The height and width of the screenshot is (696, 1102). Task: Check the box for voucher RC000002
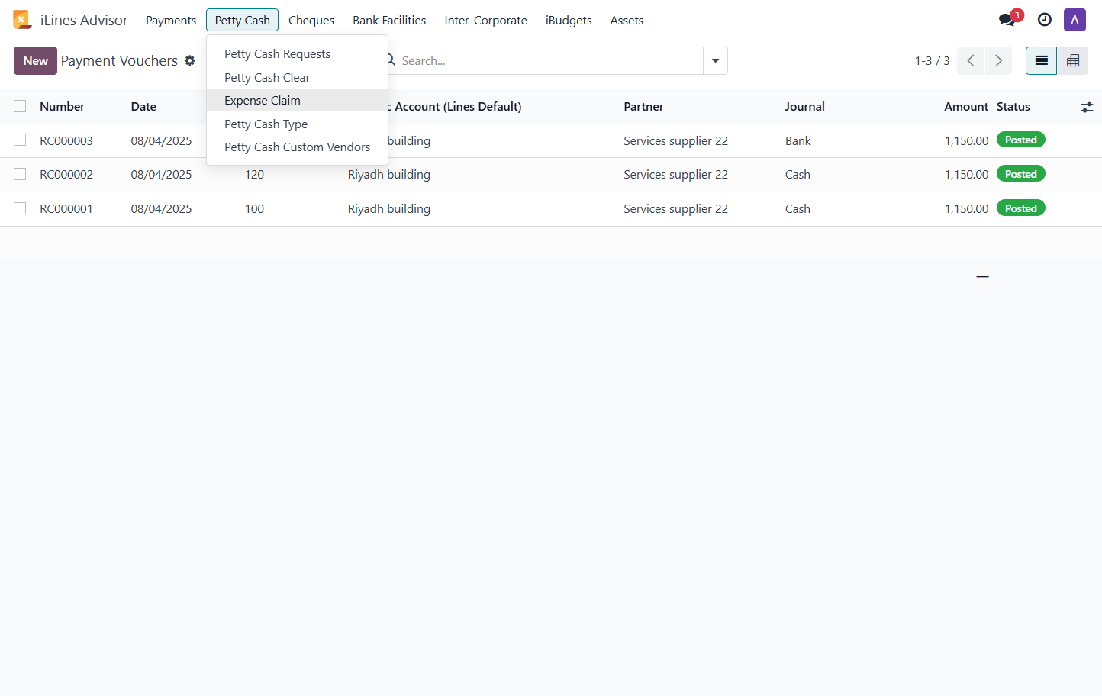pyautogui.click(x=20, y=174)
